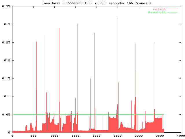Click the spike peak just before 2000
185x139 pixels.
[95, 33]
